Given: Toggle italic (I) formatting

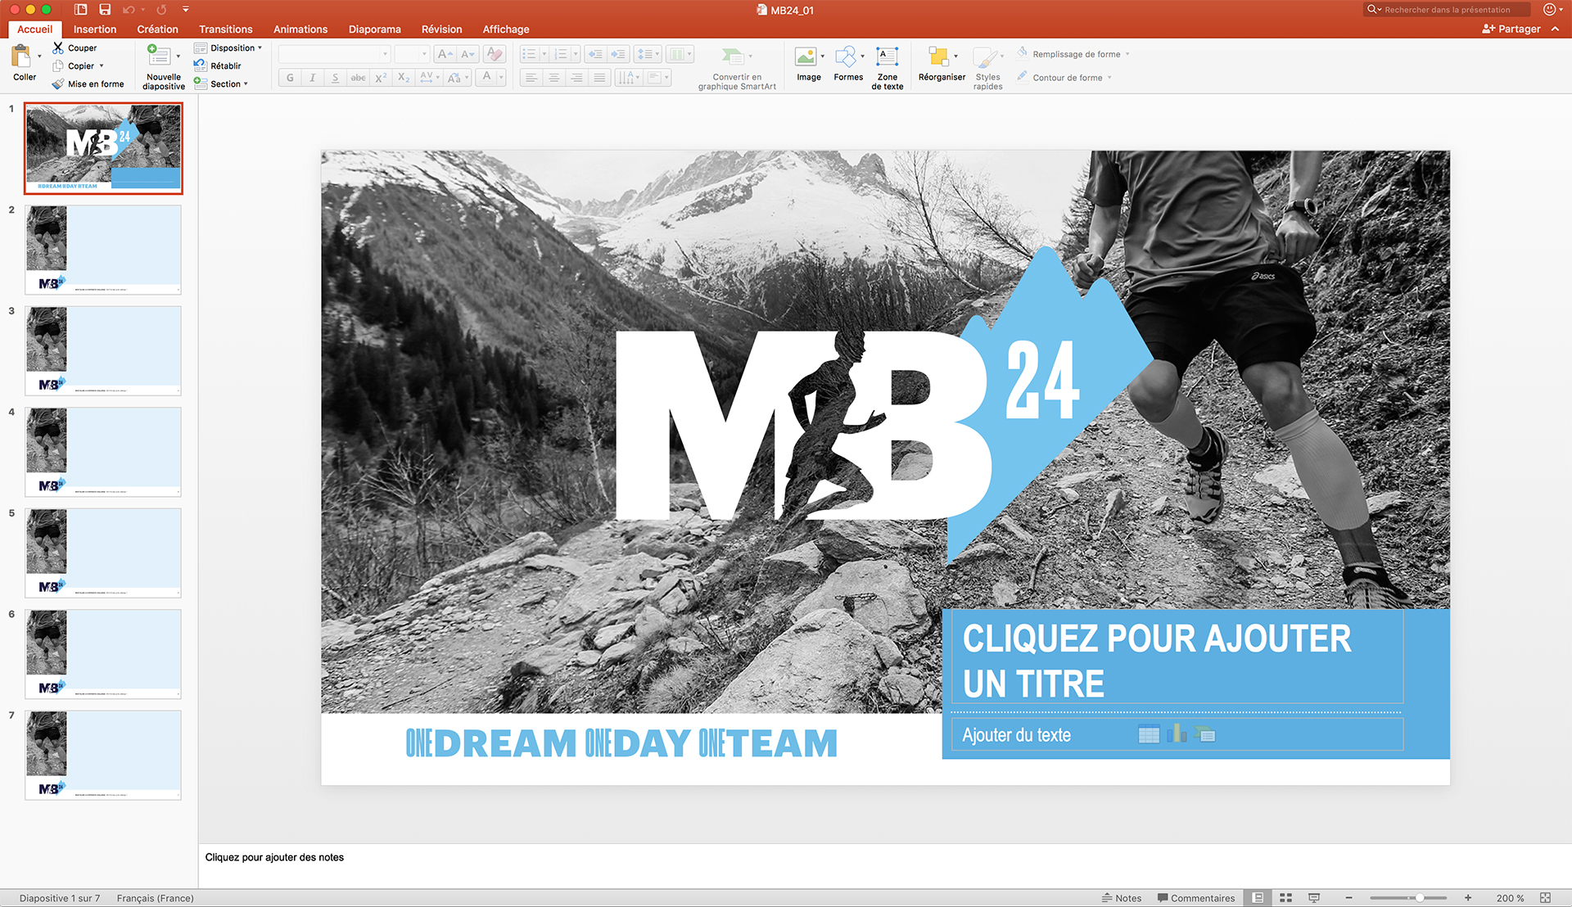Looking at the screenshot, I should tap(312, 78).
